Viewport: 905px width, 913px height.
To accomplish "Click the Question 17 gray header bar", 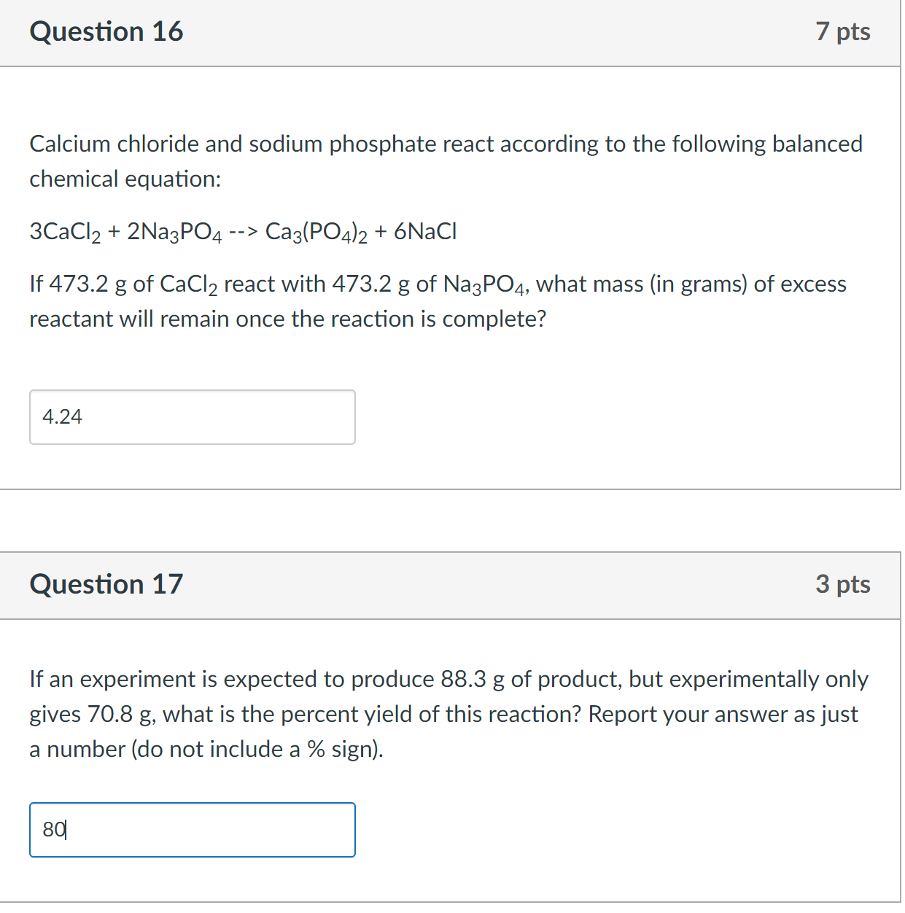I will [x=451, y=583].
